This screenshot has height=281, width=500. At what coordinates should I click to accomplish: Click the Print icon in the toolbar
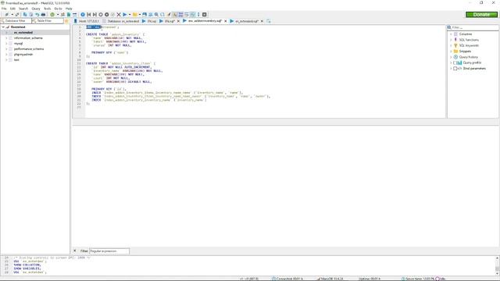(x=43, y=15)
